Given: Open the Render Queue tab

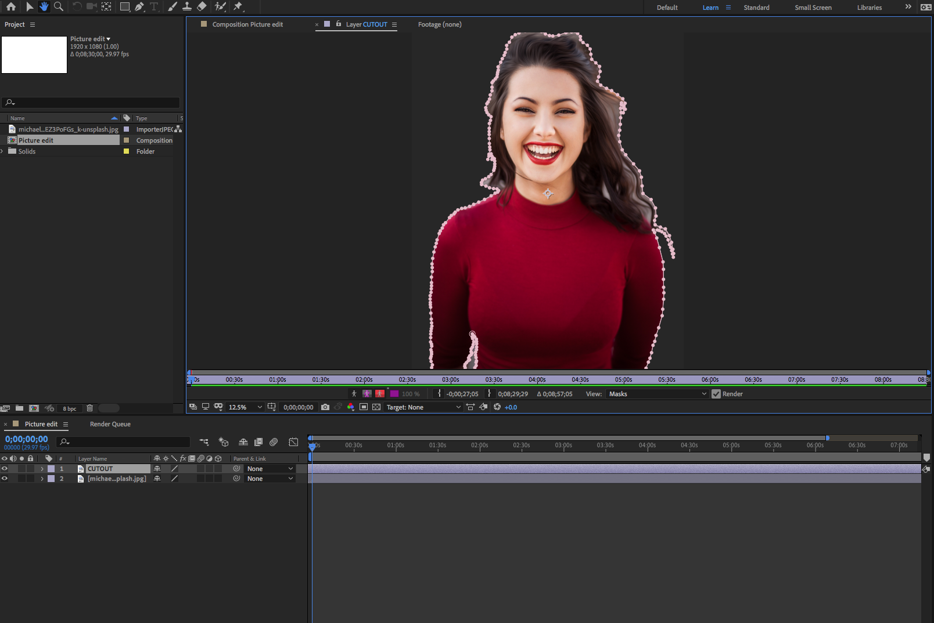Looking at the screenshot, I should click(x=110, y=424).
